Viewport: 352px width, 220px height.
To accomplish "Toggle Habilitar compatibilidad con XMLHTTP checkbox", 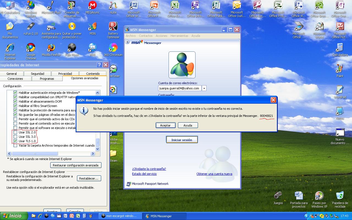I will 15,97.
